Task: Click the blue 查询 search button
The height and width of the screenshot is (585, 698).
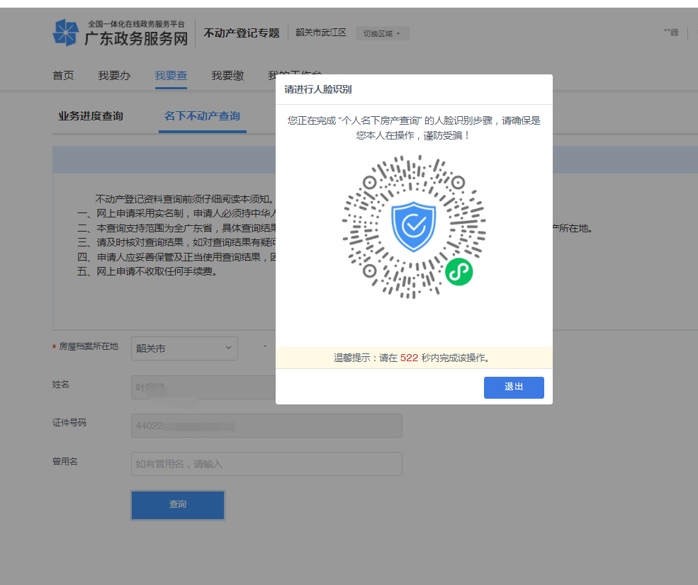Action: point(178,504)
